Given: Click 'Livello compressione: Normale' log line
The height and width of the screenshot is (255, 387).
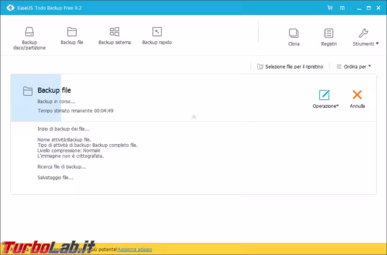Looking at the screenshot, I should pos(69,151).
